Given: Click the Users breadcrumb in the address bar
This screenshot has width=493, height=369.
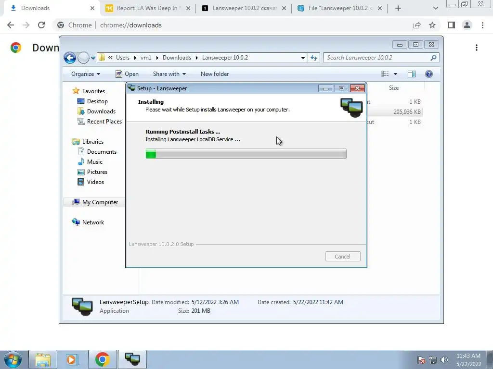Looking at the screenshot, I should (x=123, y=58).
